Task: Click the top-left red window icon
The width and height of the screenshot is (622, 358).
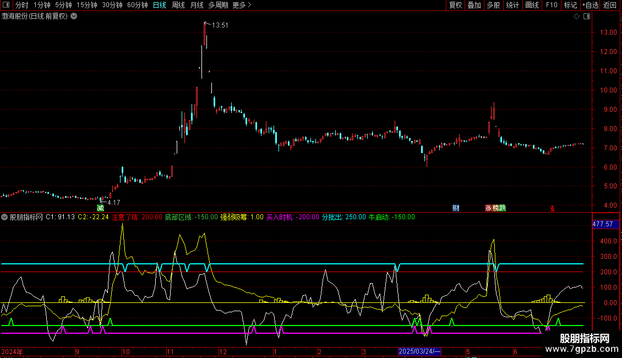Action: pyautogui.click(x=7, y=6)
